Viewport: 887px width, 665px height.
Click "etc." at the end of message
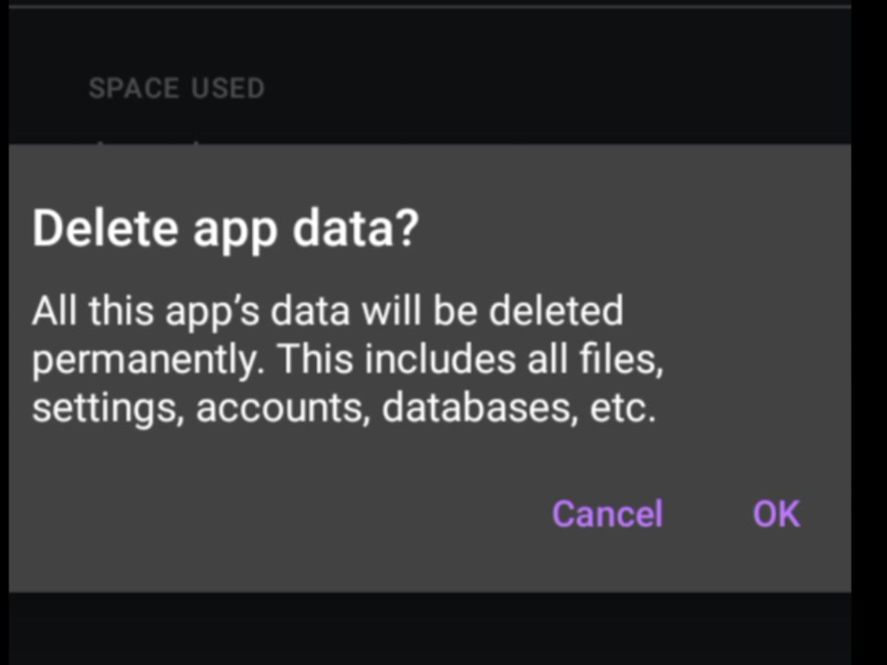coord(623,407)
